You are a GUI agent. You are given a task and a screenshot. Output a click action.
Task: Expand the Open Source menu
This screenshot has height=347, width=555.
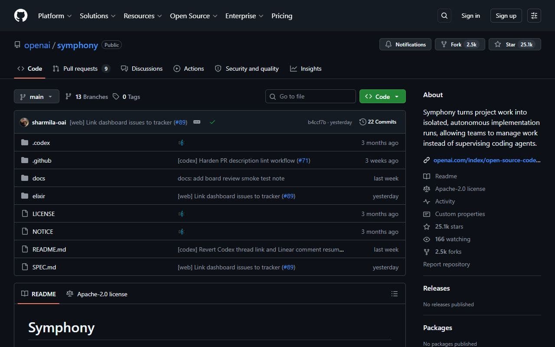194,16
